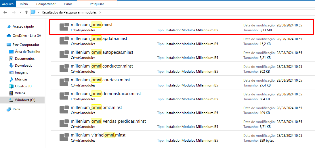Click the 884 KB size value

click(x=265, y=99)
